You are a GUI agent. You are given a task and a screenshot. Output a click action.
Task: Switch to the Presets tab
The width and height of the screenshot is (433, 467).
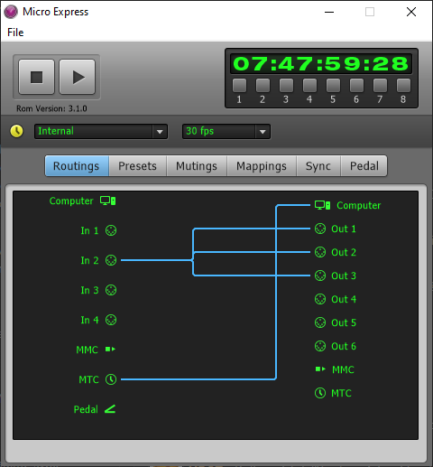pos(137,166)
